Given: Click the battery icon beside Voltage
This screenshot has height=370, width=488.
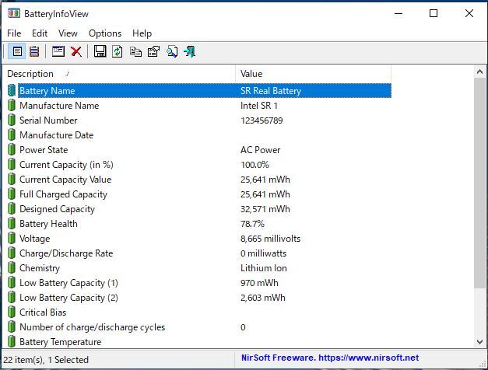Looking at the screenshot, I should [12, 238].
